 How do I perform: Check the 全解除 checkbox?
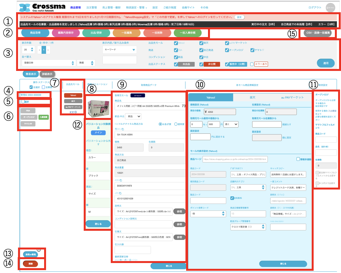coord(43,87)
